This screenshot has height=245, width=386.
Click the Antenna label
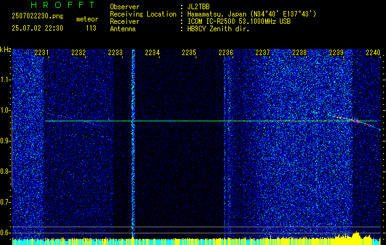click(123, 29)
